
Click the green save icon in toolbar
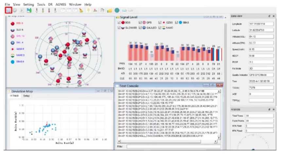point(29,10)
